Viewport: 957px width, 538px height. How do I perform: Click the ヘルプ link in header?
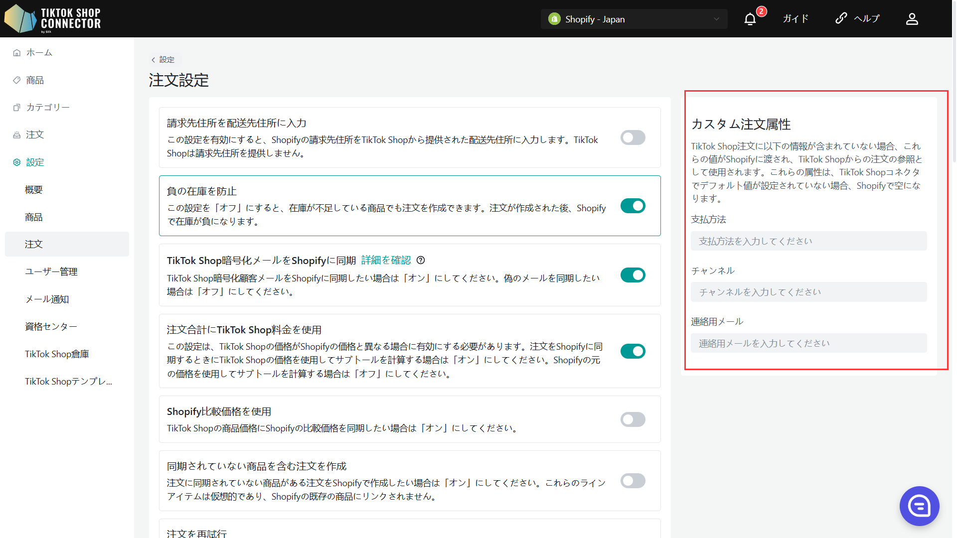pos(867,19)
